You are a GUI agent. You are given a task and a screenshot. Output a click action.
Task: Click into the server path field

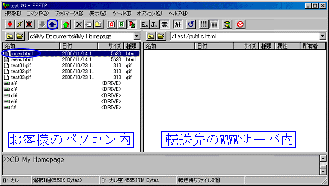click(245, 36)
